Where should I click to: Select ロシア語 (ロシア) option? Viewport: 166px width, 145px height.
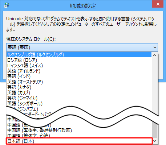pos(79,60)
